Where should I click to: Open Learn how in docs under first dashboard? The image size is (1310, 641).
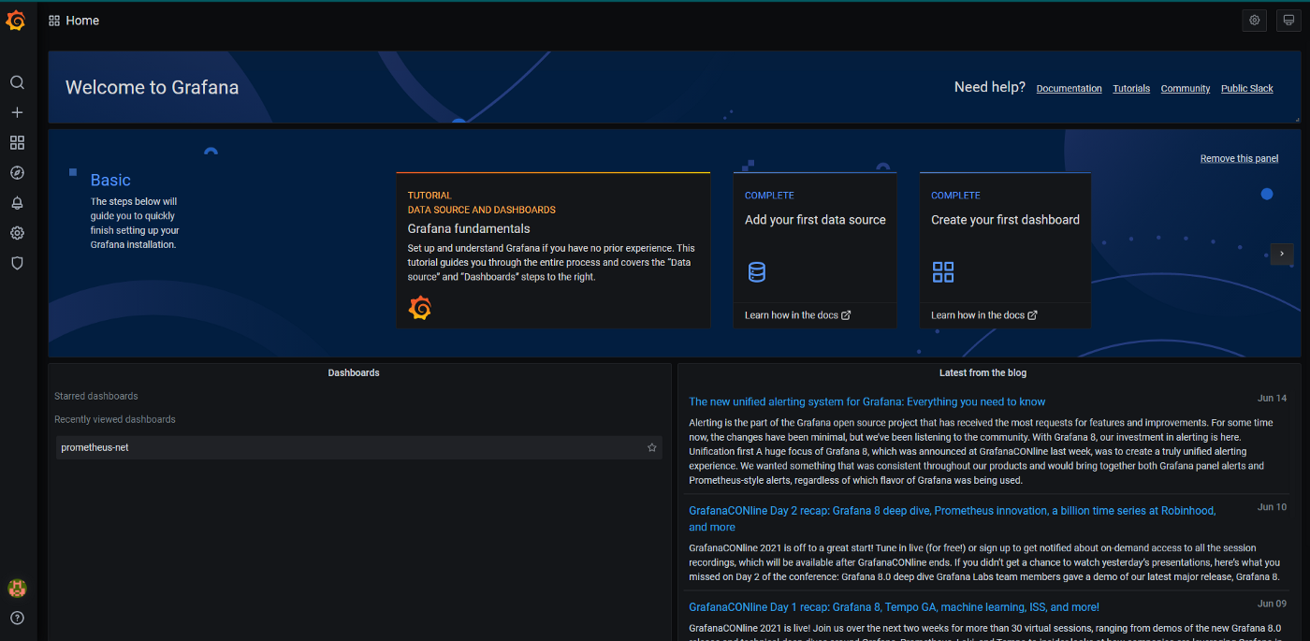pyautogui.click(x=984, y=315)
